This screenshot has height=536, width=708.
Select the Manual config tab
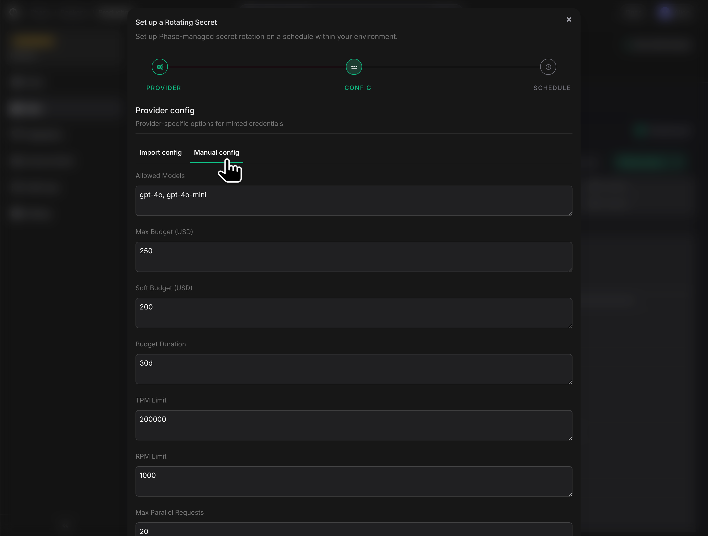pos(217,153)
